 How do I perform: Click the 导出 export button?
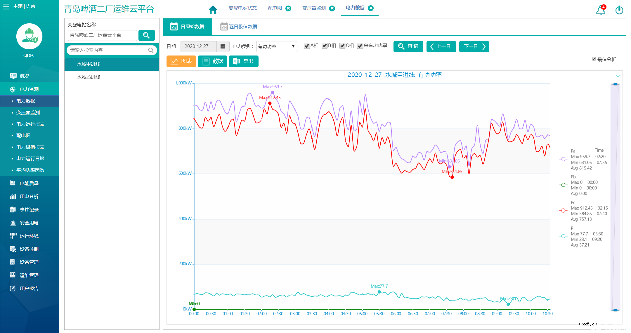click(243, 61)
